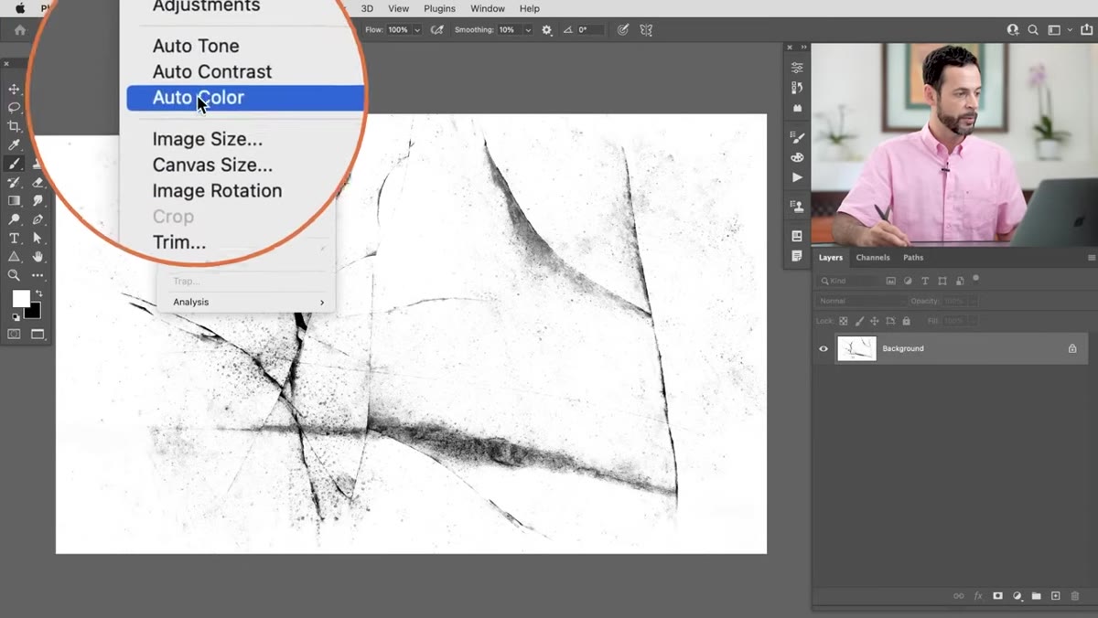Select the Lasso tool
This screenshot has height=618, width=1098.
[x=14, y=107]
